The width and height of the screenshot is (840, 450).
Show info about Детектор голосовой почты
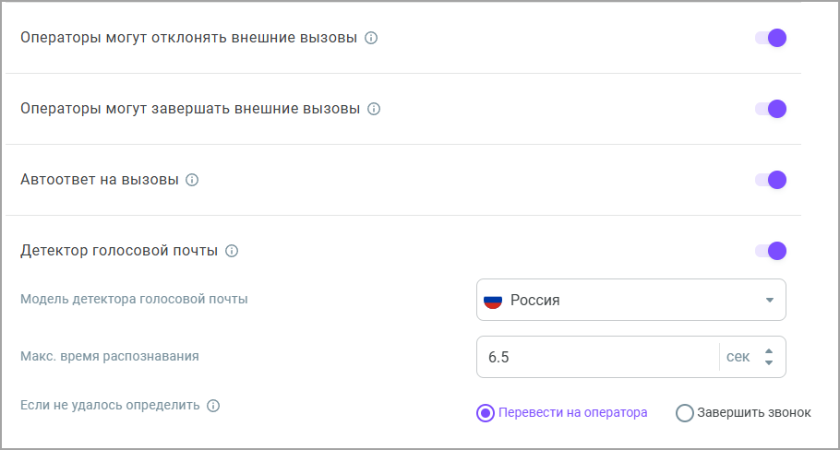[x=232, y=251]
